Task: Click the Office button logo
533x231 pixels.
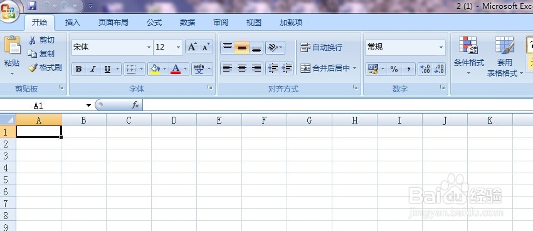Action: (x=8, y=12)
